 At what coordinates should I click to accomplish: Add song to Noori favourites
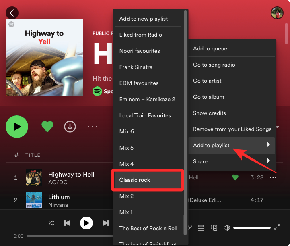point(147,51)
